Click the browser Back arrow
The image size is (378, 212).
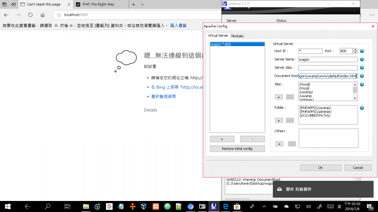[6, 15]
